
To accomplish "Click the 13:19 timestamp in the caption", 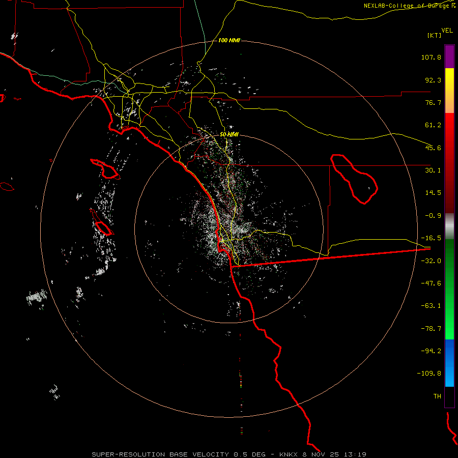I will (355, 454).
